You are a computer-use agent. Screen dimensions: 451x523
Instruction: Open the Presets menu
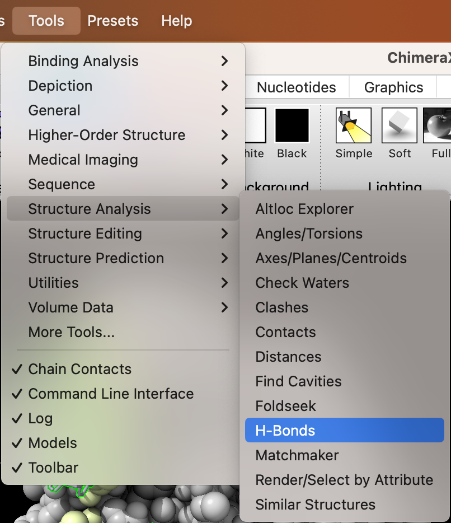coord(113,21)
